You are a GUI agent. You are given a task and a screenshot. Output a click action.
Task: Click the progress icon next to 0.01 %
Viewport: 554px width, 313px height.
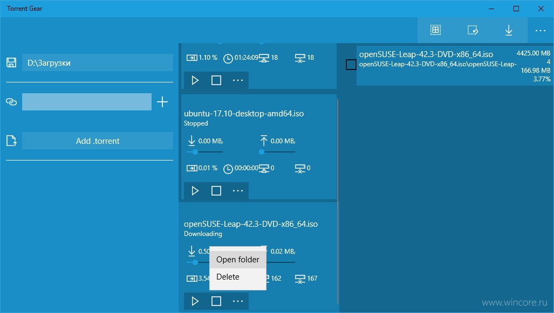click(192, 168)
